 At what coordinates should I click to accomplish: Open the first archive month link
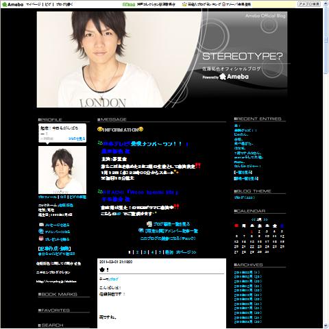(x=247, y=272)
